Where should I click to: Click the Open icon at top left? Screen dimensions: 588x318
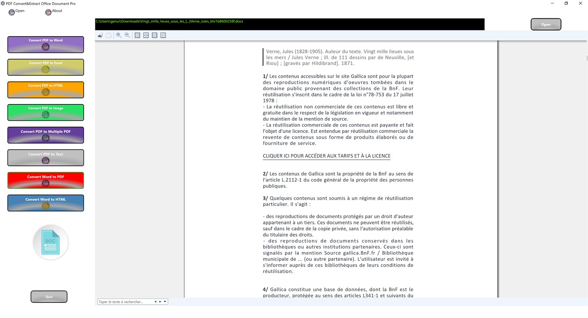pos(11,12)
